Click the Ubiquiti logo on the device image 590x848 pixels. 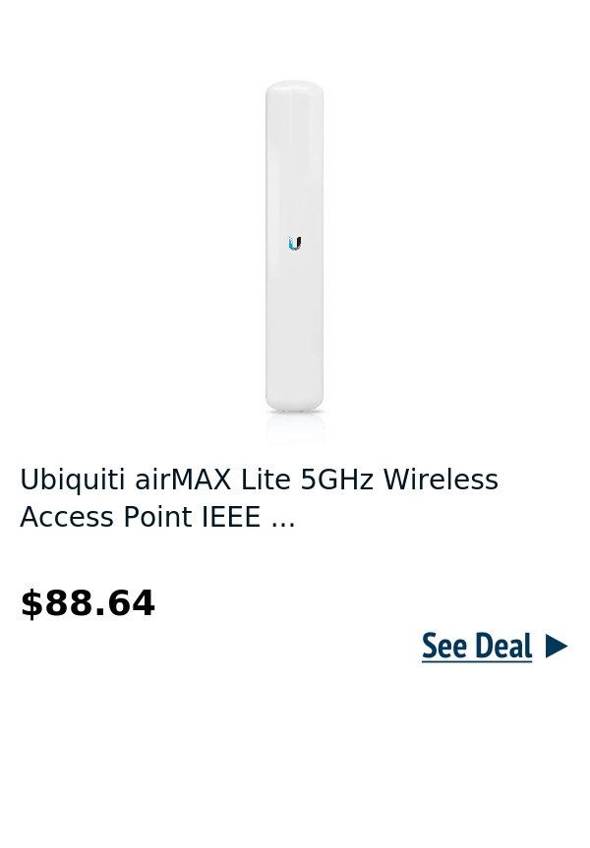295,243
